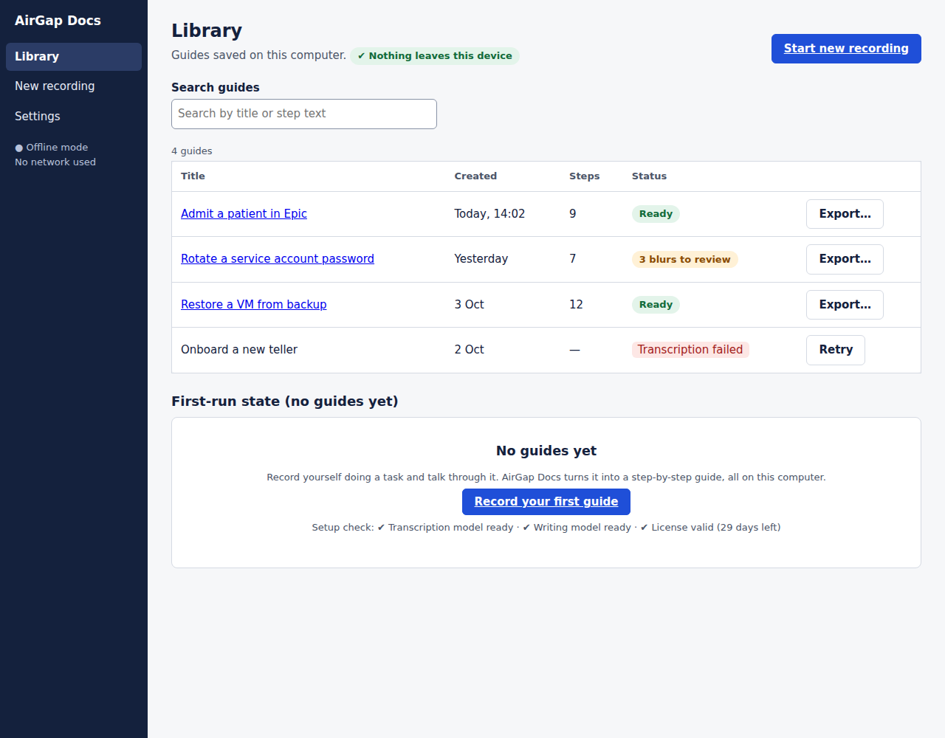Click the No guides yet heading

tap(546, 451)
